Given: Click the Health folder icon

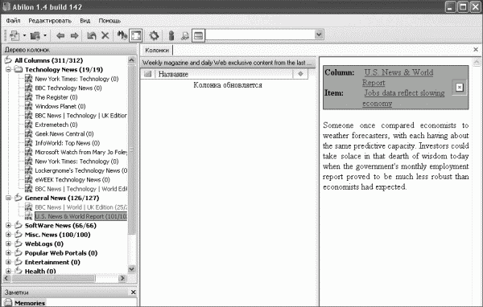Looking at the screenshot, I should [x=19, y=271].
